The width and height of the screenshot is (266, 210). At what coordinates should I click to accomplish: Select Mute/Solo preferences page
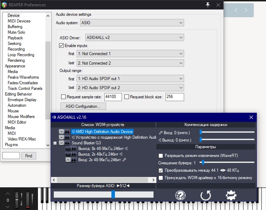tap(16, 32)
